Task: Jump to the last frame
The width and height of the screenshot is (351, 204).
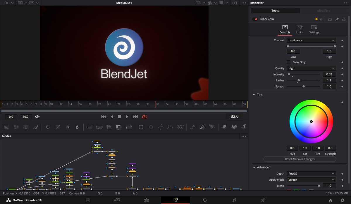Action: [135, 117]
